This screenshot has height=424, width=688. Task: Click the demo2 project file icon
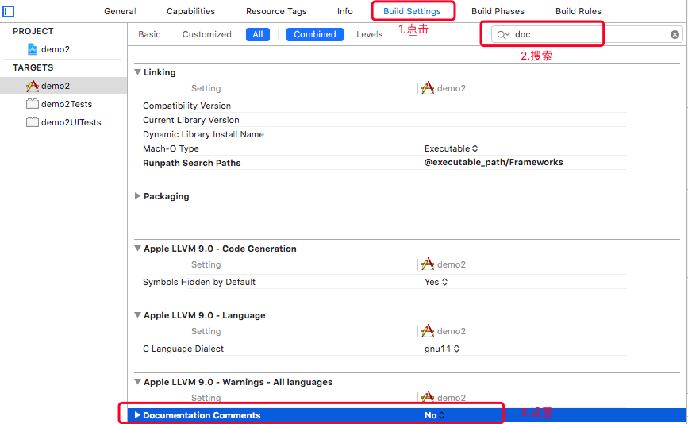coord(33,49)
